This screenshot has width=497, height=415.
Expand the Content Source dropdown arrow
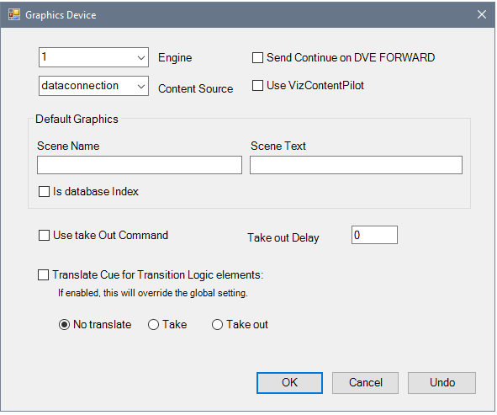(x=141, y=86)
